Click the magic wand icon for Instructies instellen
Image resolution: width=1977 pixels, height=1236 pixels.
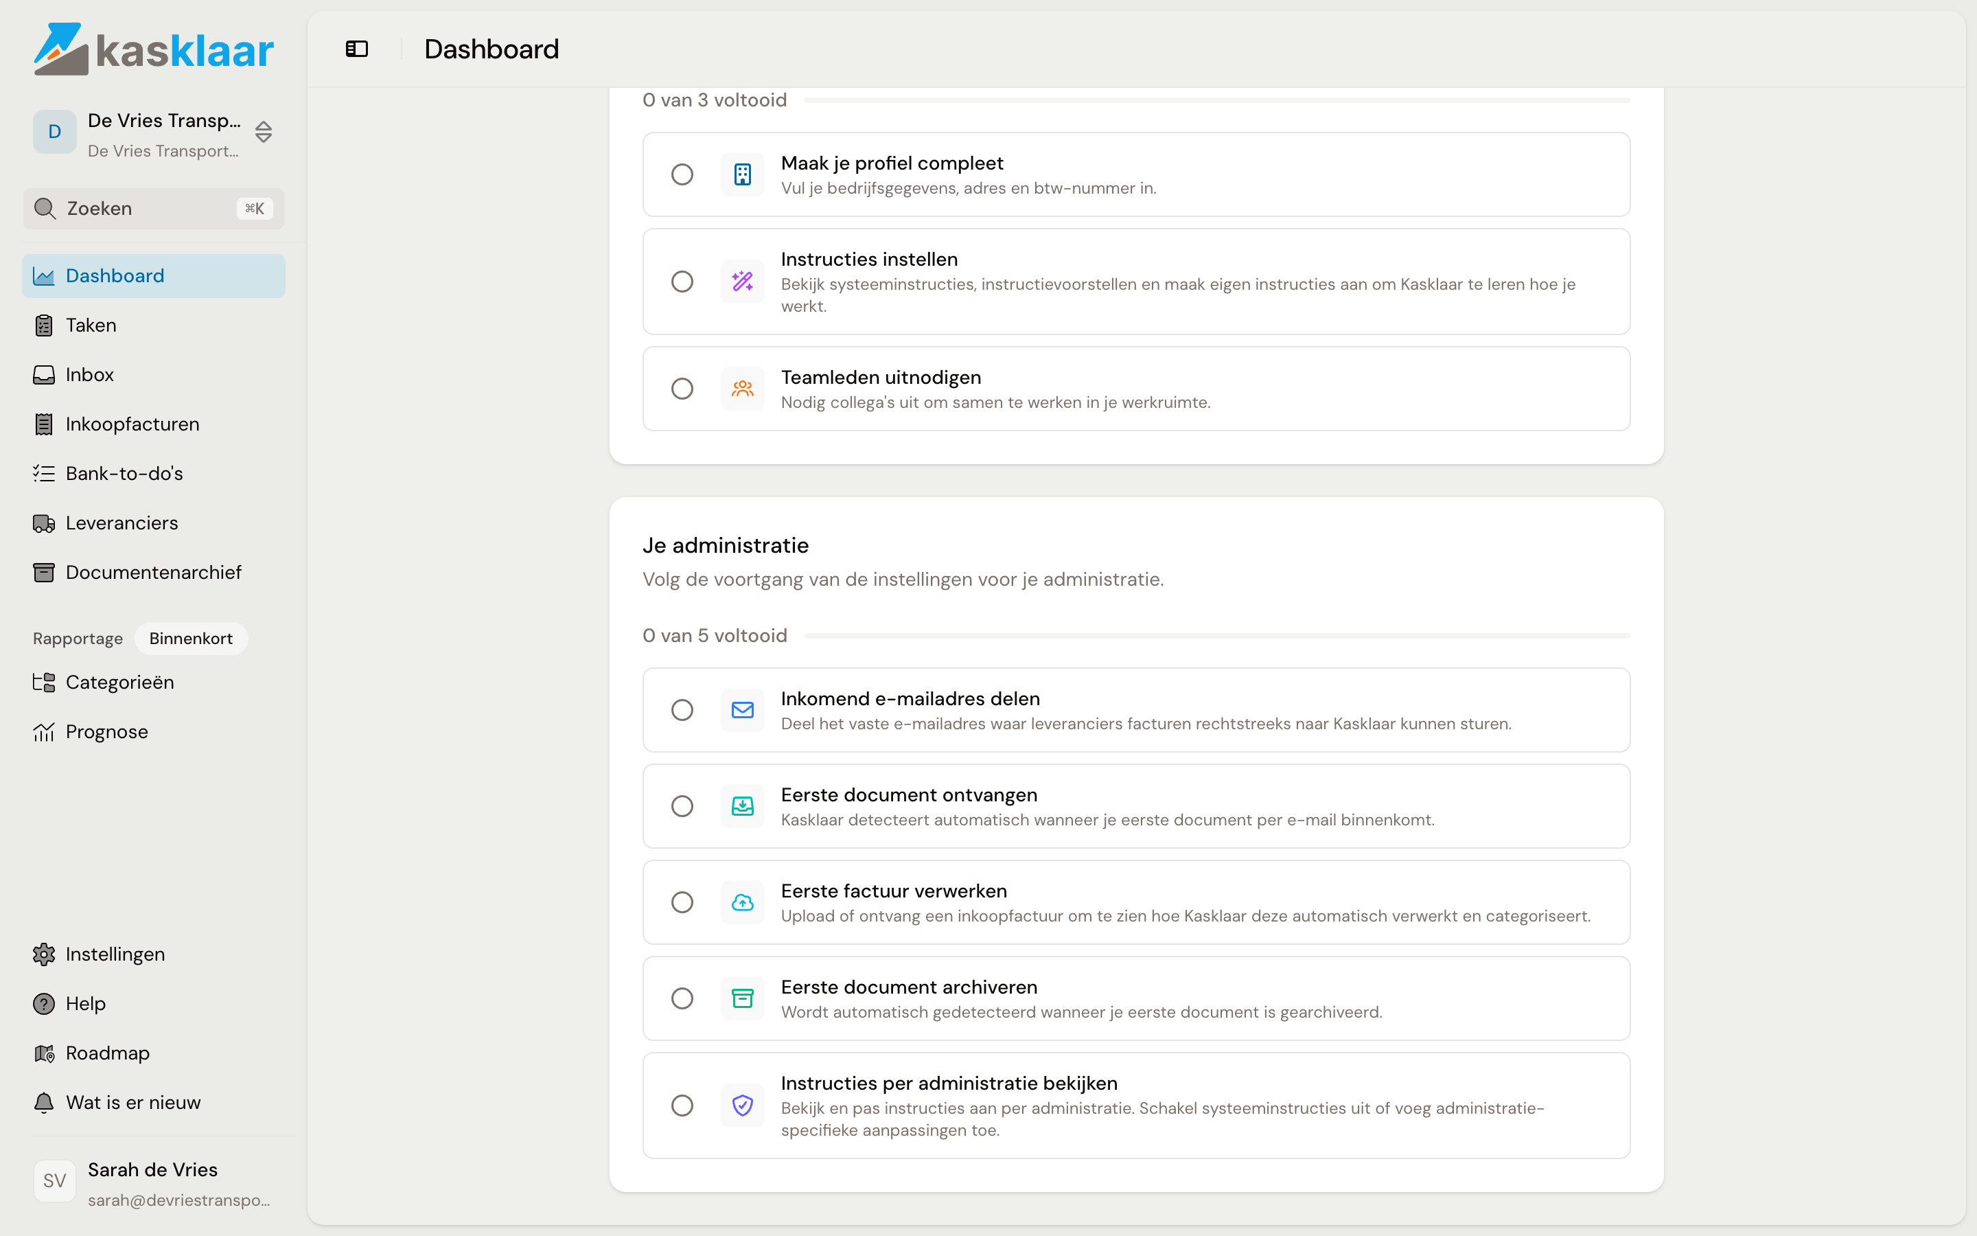(x=743, y=282)
